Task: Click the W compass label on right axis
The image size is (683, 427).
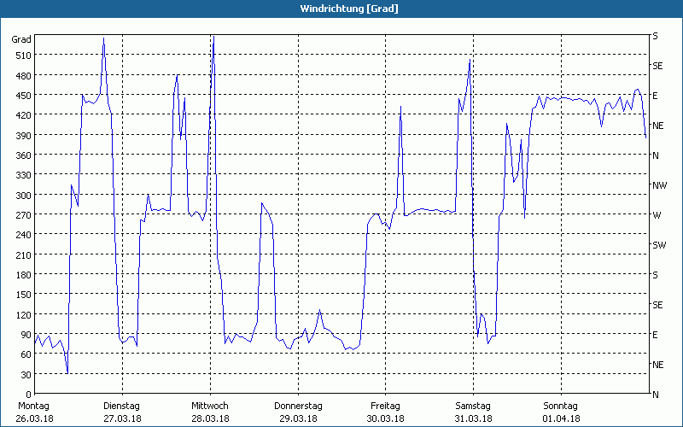Action: (x=657, y=215)
